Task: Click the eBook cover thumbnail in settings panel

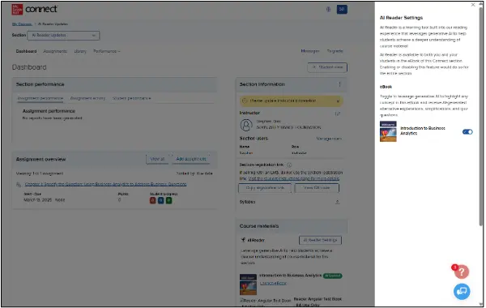Action: pos(388,131)
